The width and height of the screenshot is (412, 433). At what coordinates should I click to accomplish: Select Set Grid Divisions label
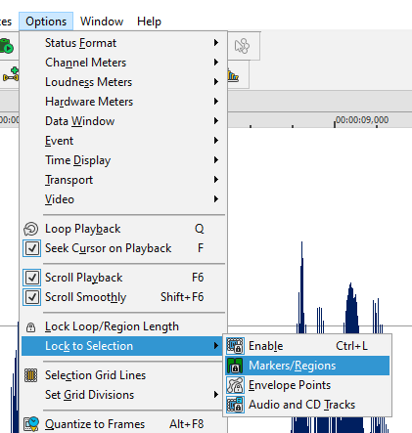pos(89,395)
